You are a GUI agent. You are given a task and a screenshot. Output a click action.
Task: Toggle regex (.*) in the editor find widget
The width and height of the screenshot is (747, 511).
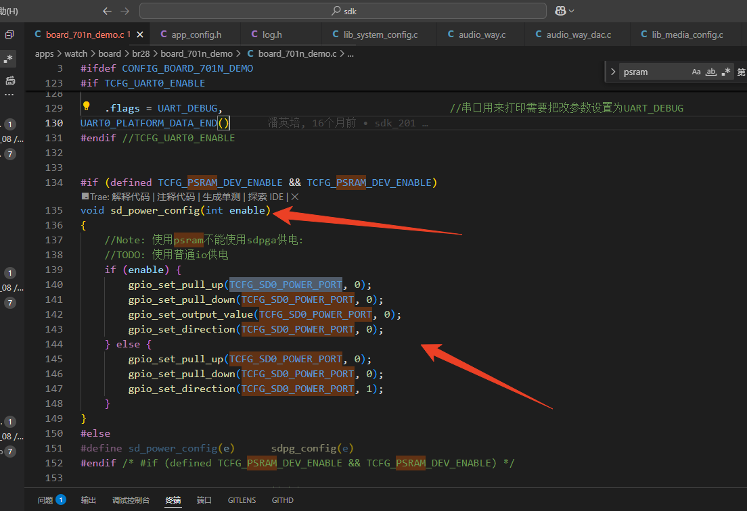pyautogui.click(x=725, y=72)
